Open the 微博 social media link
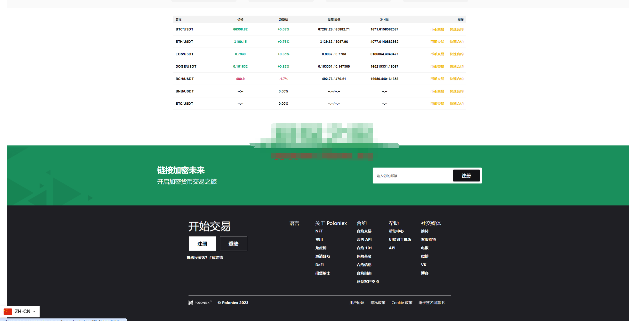 pyautogui.click(x=424, y=256)
